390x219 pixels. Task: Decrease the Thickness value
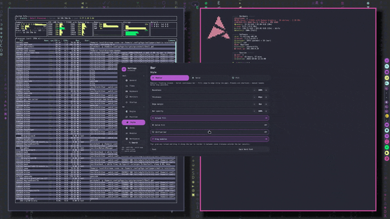coord(254,97)
